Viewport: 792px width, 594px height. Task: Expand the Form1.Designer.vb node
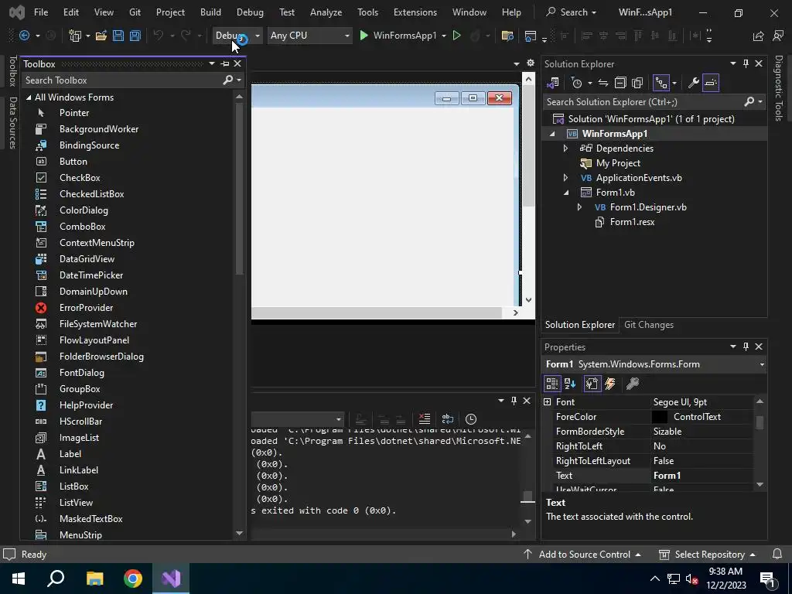click(579, 207)
